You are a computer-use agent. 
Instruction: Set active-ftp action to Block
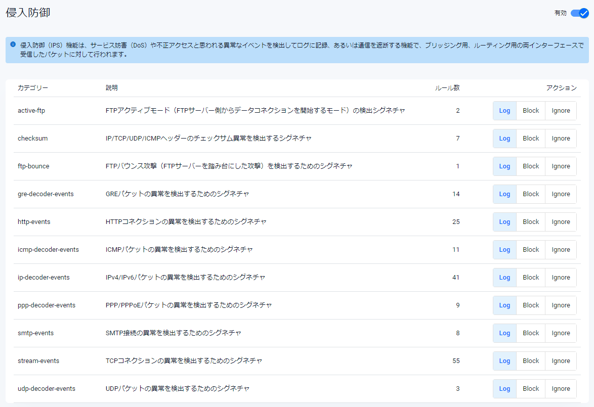(531, 111)
